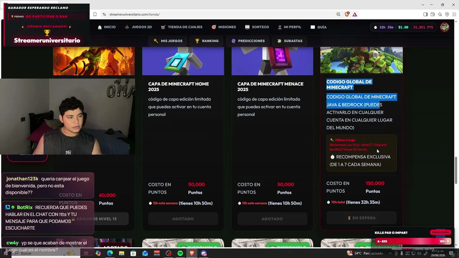Click RECOMPENSA EXCLUSIVA text
This screenshot has height=258, width=459.
360,161
